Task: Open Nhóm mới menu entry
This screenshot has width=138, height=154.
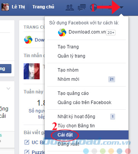Action: 68,79
